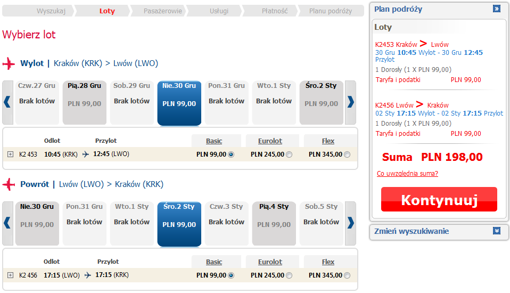
Task: Expand flight K2 453 details plus icon
Action: [10, 154]
